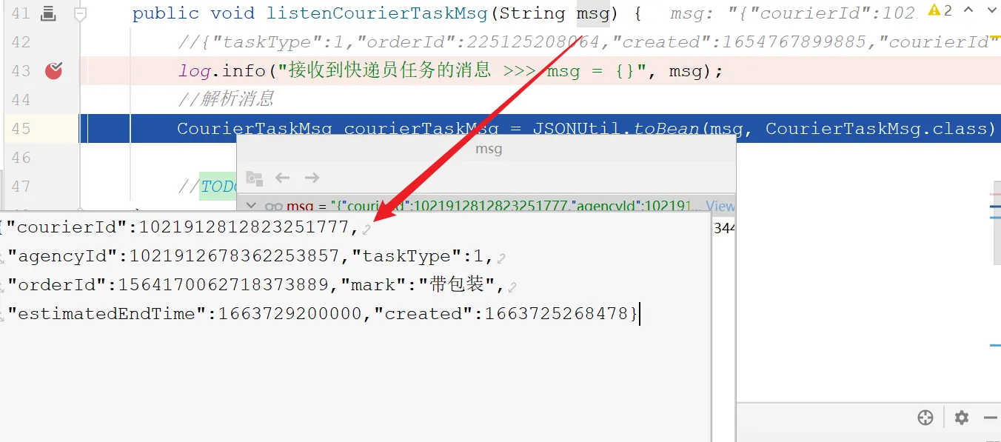Click the yellow warning indicator icon
This screenshot has height=442, width=1001.
point(934,10)
